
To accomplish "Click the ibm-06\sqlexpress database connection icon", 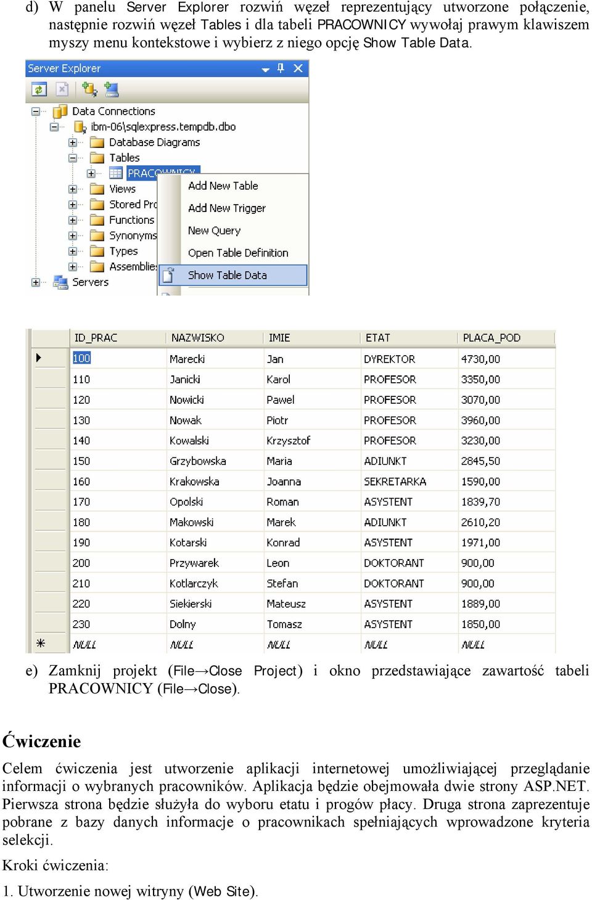I will (x=80, y=127).
